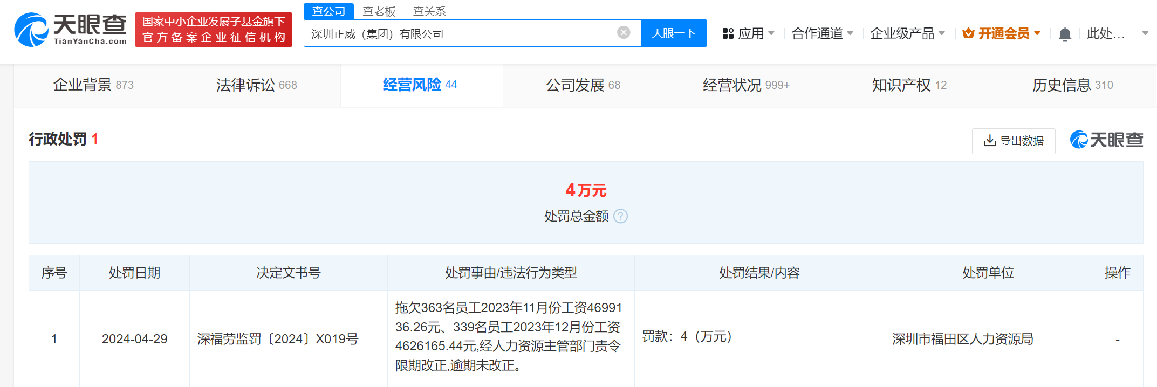Click the 操作 column header
Viewport: 1157px width, 387px height.
[1117, 273]
